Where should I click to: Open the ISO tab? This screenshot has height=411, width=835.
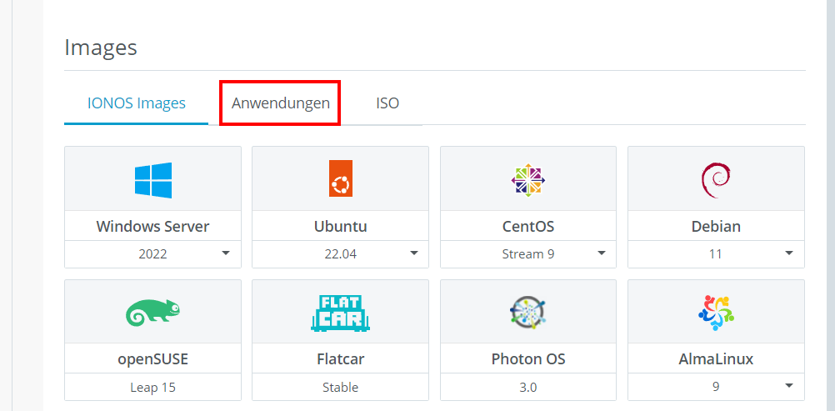coord(387,103)
